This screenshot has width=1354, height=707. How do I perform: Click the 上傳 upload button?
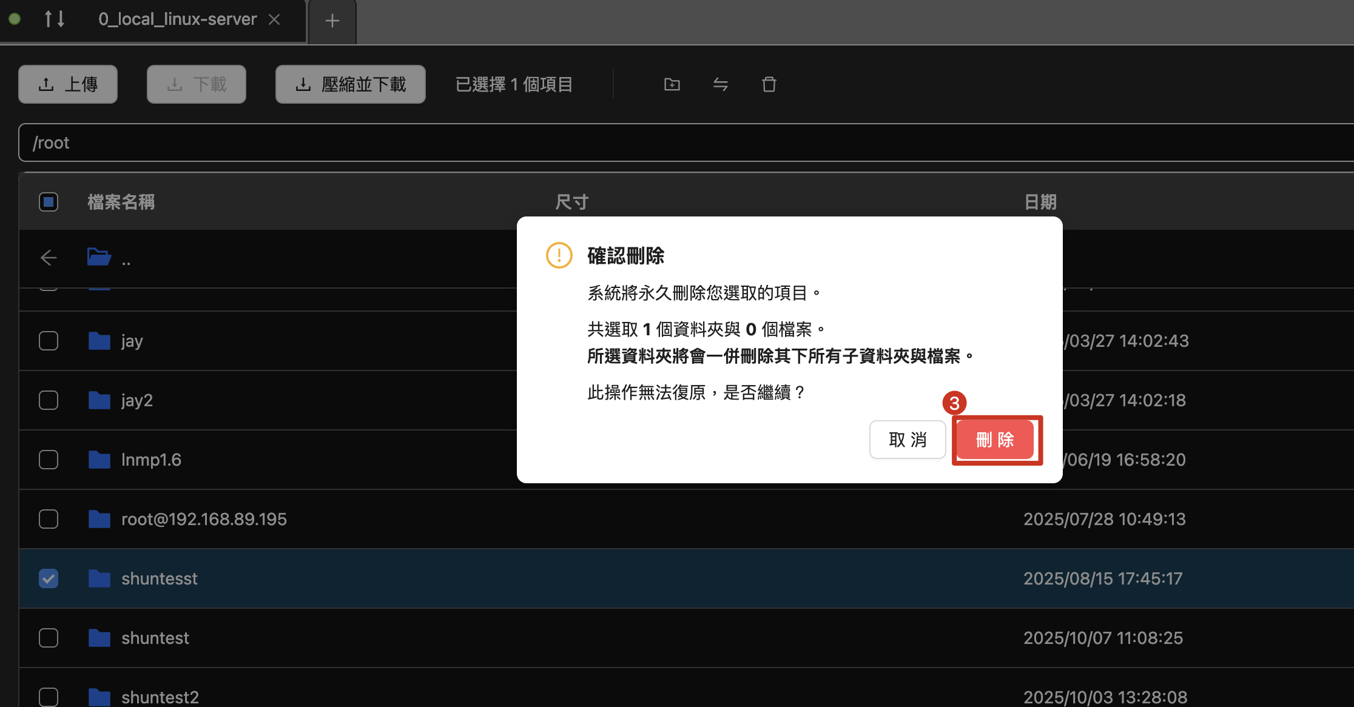coord(68,84)
